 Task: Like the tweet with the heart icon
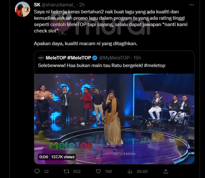pos(98,171)
